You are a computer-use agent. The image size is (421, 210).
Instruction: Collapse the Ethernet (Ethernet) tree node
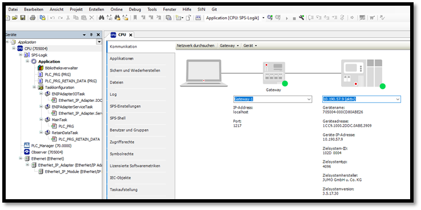pos(21,159)
